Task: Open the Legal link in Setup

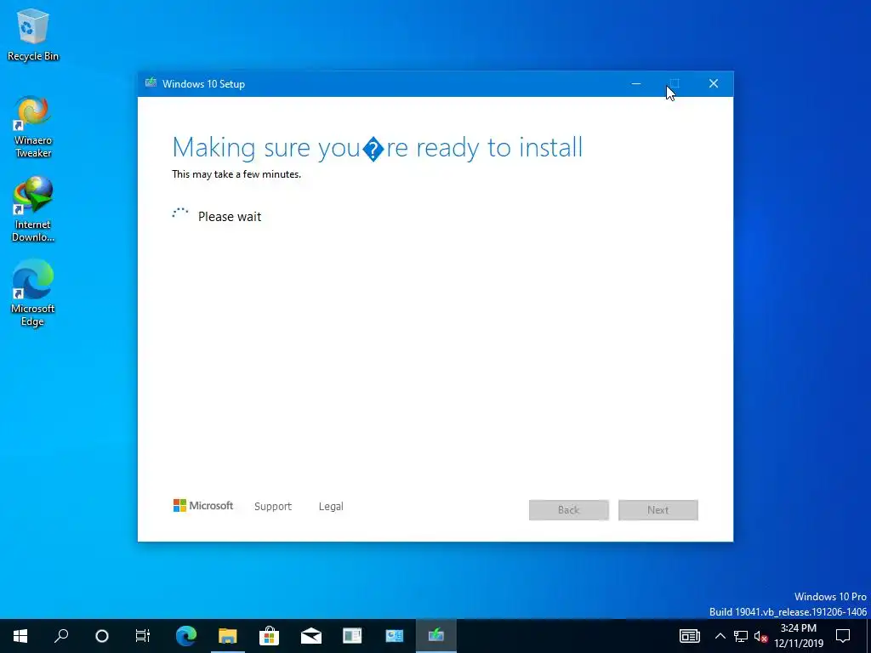Action: click(x=331, y=507)
